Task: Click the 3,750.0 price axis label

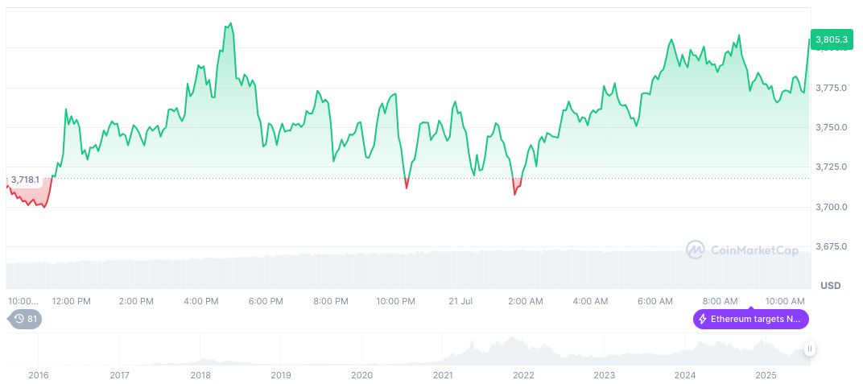Action: (831, 127)
